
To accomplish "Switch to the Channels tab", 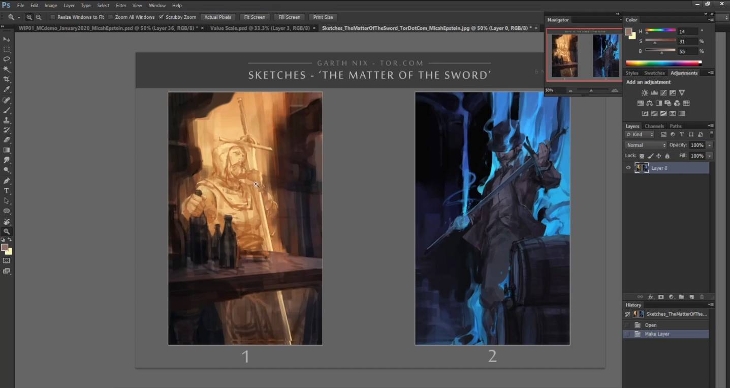I will [654, 126].
